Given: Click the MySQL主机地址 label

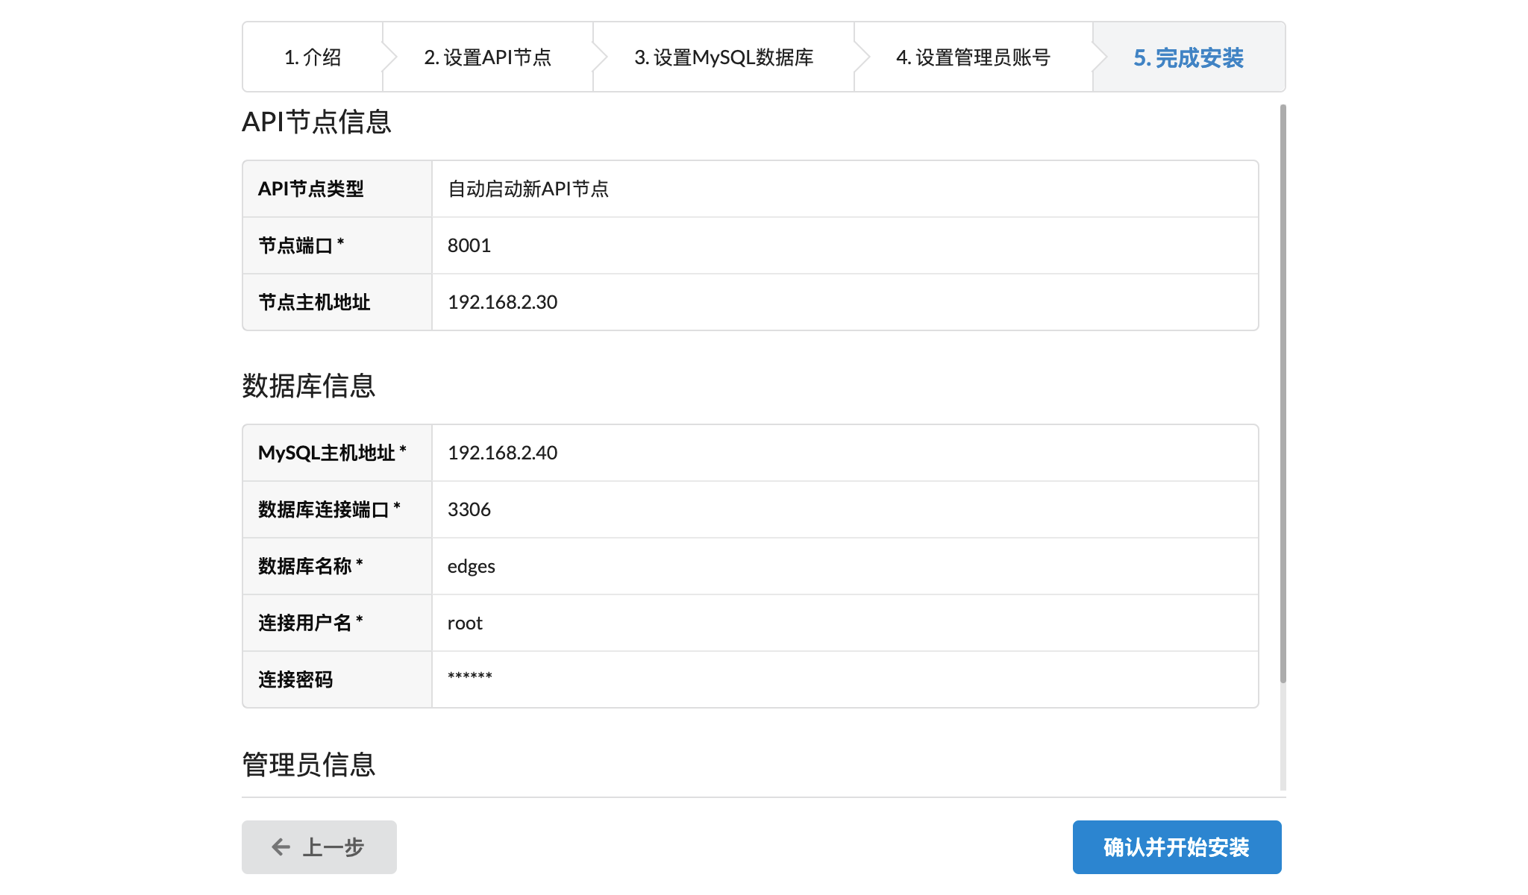Looking at the screenshot, I should click(x=332, y=453).
